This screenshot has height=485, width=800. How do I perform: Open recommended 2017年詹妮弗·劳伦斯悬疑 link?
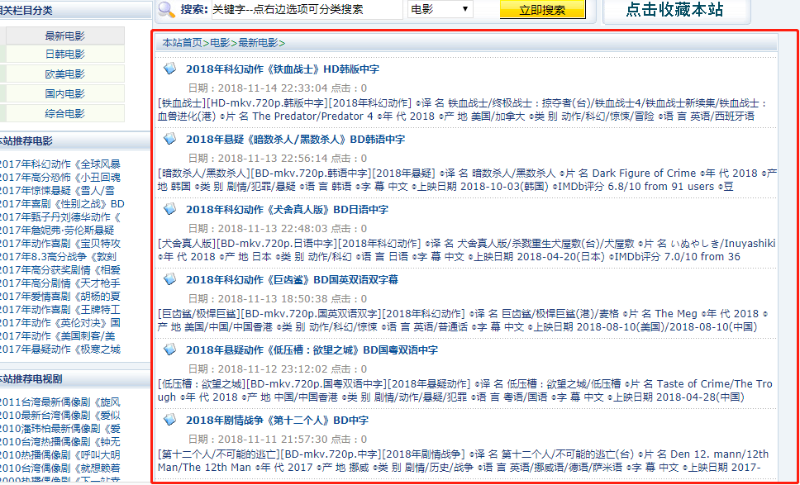tap(57, 231)
